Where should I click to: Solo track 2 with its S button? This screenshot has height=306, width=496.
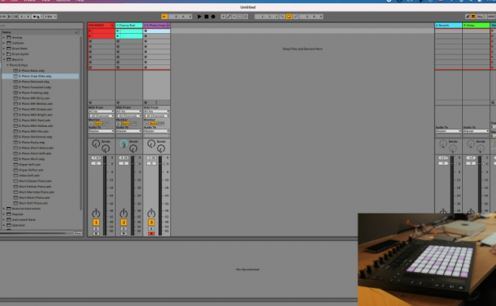pyautogui.click(x=124, y=228)
